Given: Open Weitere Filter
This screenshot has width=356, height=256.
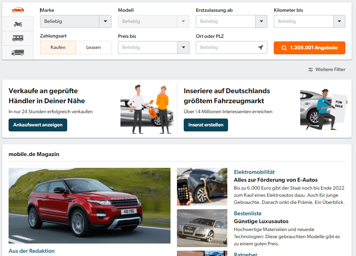Looking at the screenshot, I should tap(327, 70).
